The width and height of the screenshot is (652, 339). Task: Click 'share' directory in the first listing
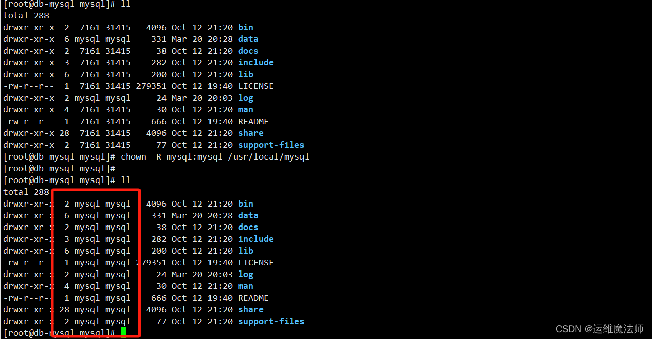coord(250,133)
